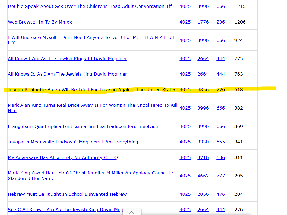This screenshot has width=287, height=215.
Task: Click the 536 value link
Action: coord(221,157)
